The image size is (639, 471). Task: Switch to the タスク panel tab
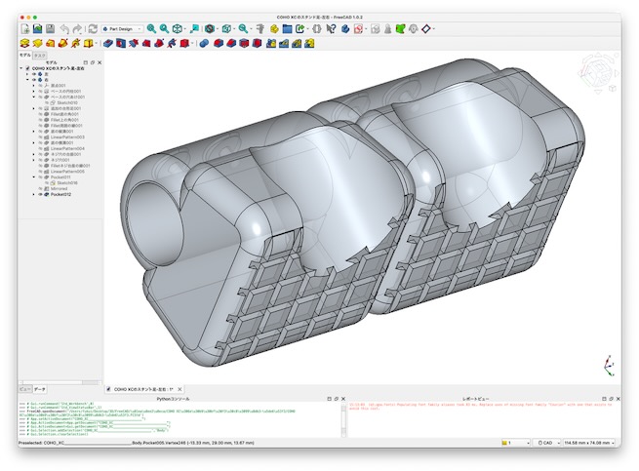click(39, 57)
